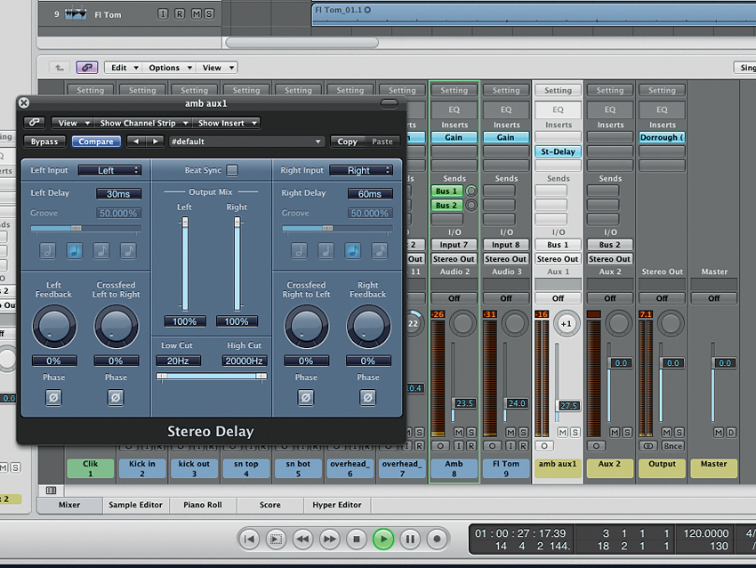Go to beginning in transport bar
The width and height of the screenshot is (756, 568).
pyautogui.click(x=249, y=539)
